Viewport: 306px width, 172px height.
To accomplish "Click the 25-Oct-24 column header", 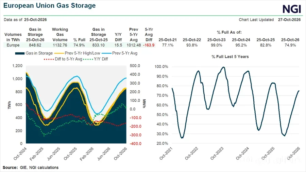I will (241, 40).
